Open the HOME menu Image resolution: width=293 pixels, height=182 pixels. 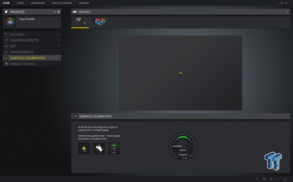20,3
